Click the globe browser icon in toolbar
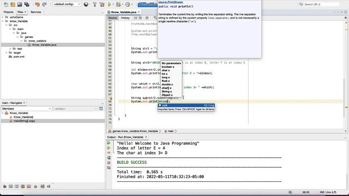This screenshot has width=349, height=196. coord(86,4)
